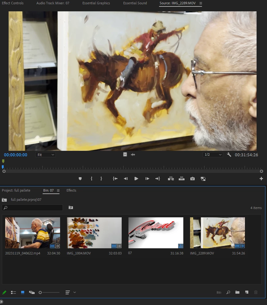267x305 pixels.
Task: Click the Mark In button
Action: (91, 179)
